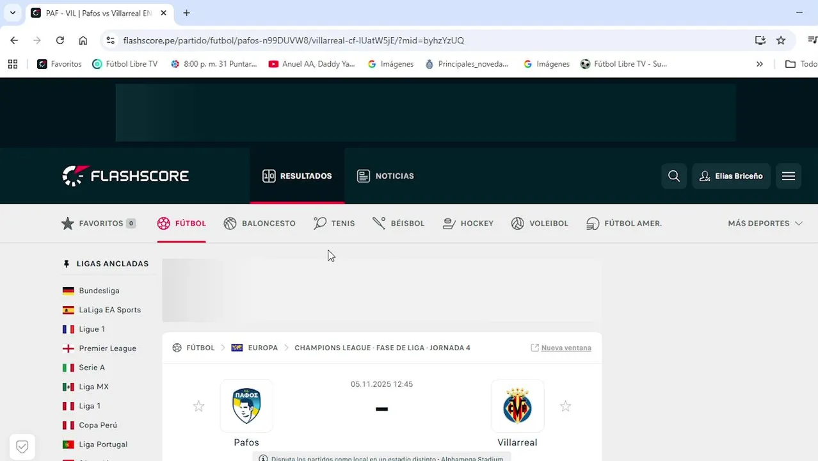818x461 pixels.
Task: Open browser apps grid icon
Action: (13, 64)
